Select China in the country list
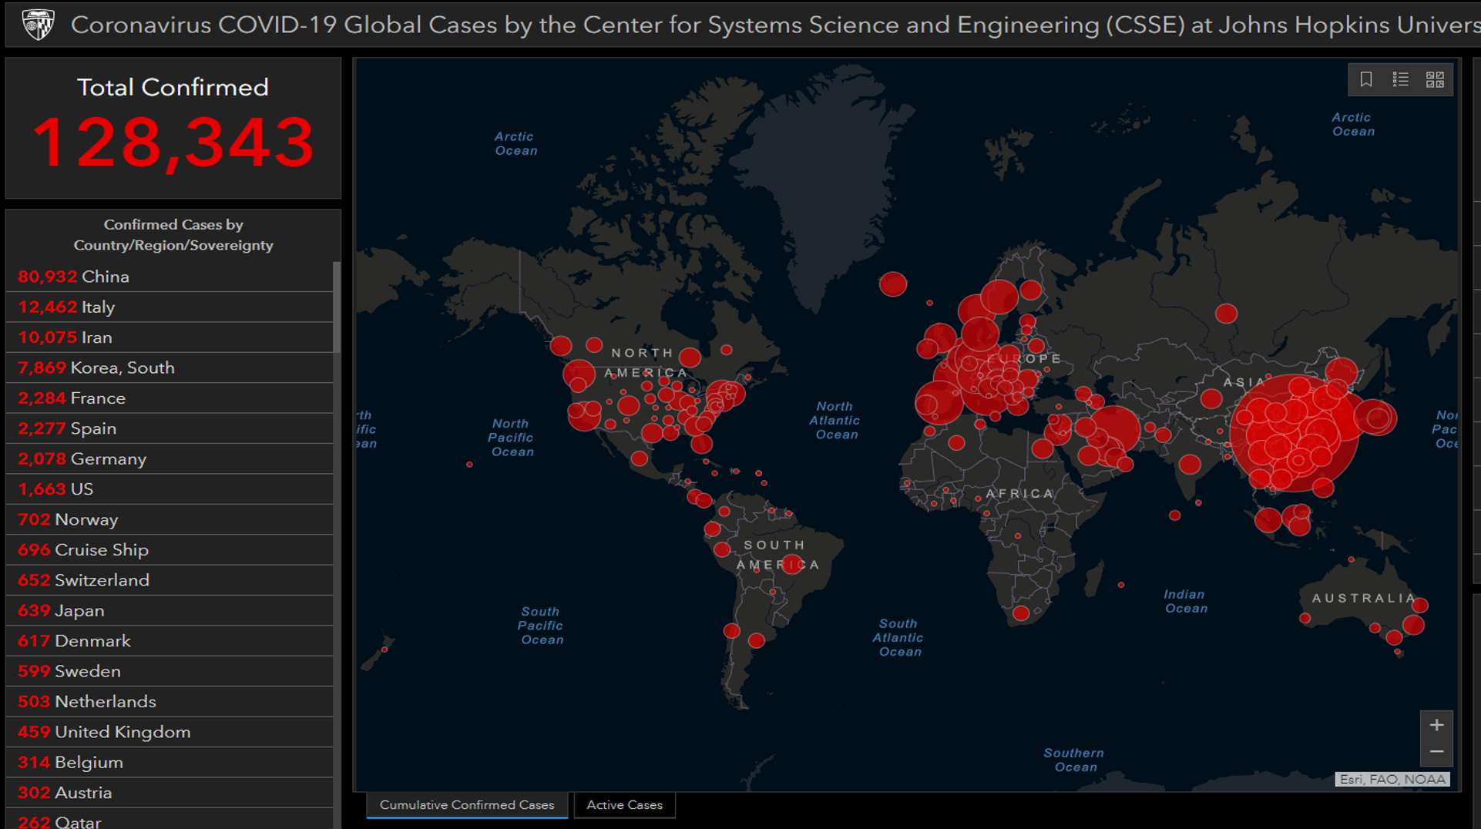The image size is (1481, 829). (170, 277)
